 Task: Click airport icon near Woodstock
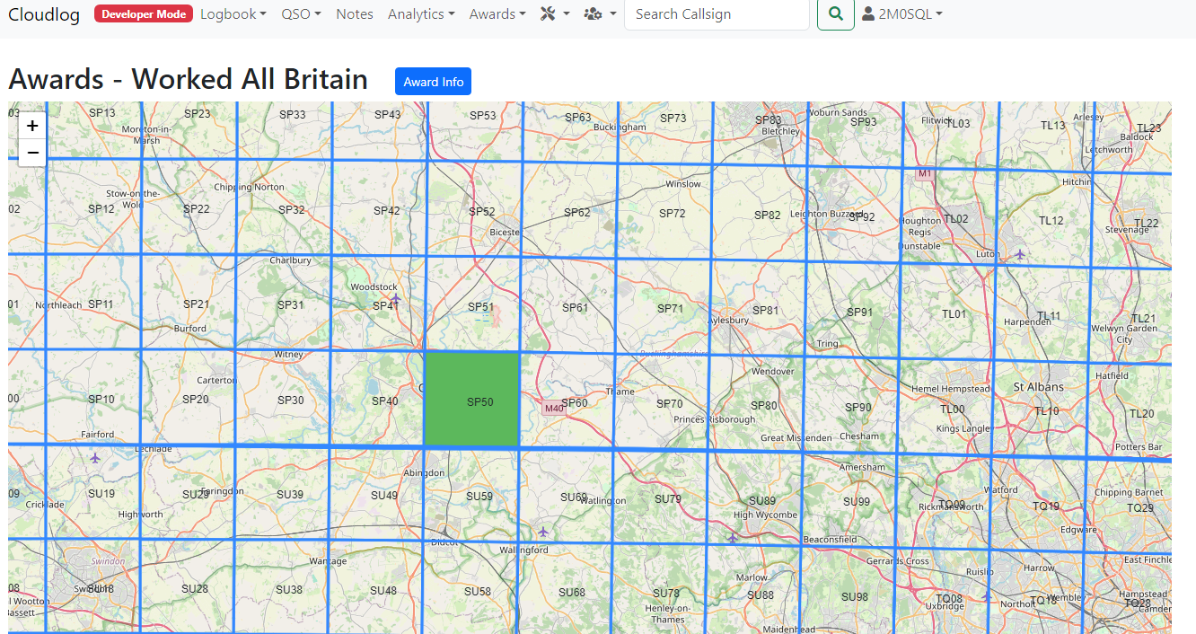pos(395,297)
